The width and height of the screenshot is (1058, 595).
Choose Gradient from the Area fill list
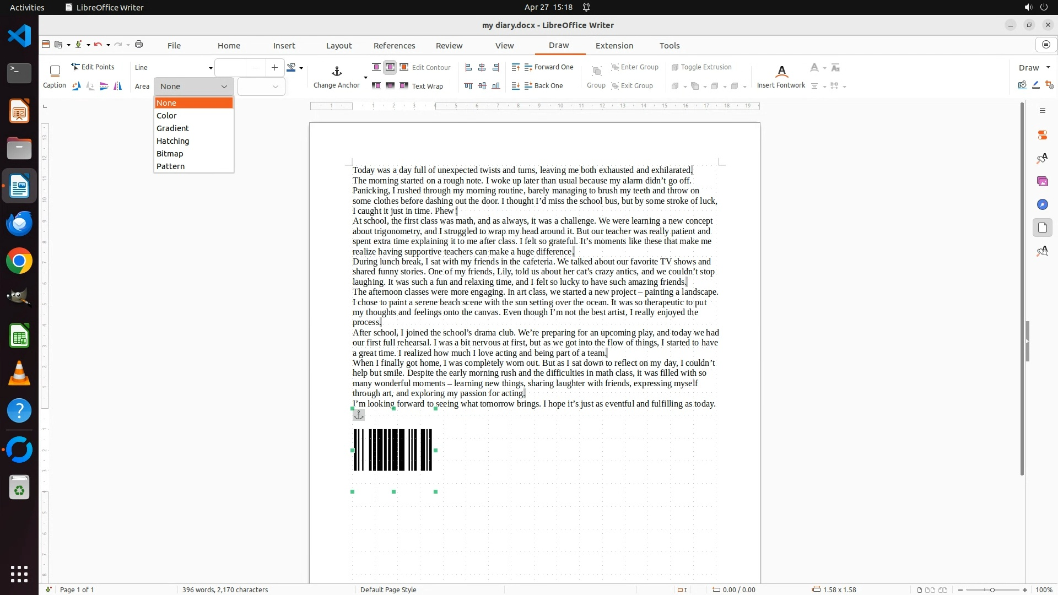172,128
